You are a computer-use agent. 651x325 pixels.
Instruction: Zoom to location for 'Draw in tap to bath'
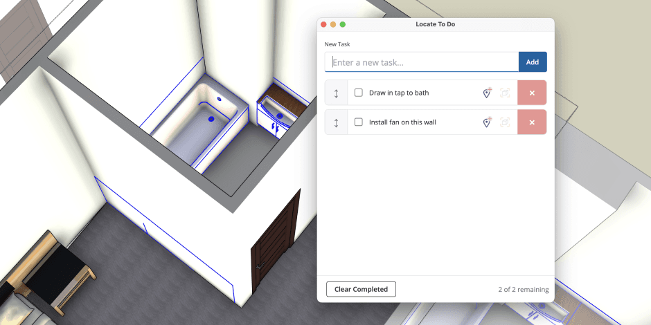[x=505, y=93]
